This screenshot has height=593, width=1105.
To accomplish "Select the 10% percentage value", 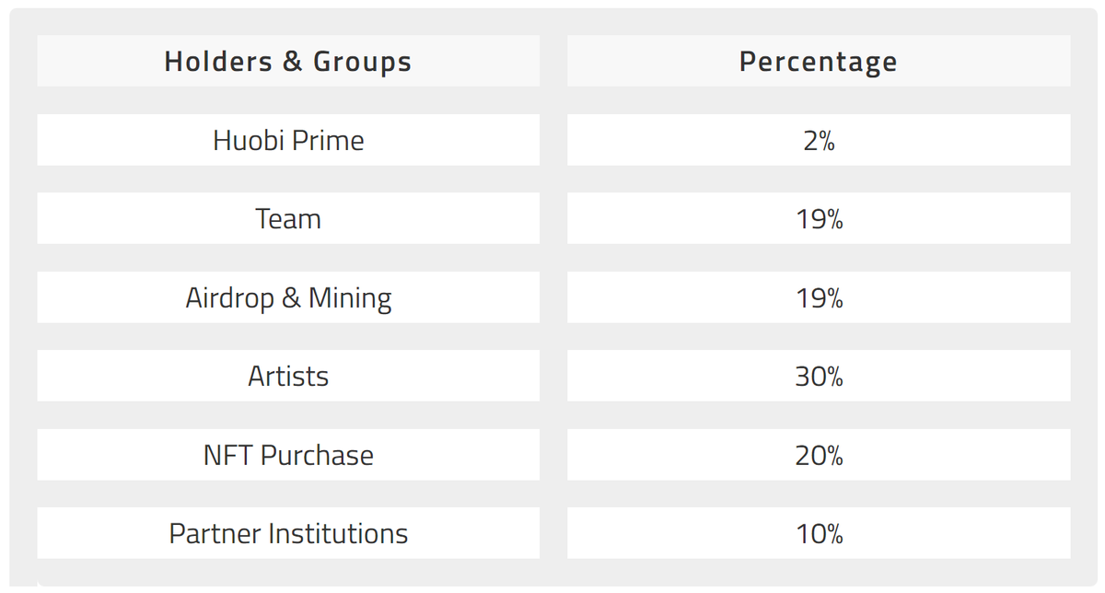I will click(x=818, y=534).
